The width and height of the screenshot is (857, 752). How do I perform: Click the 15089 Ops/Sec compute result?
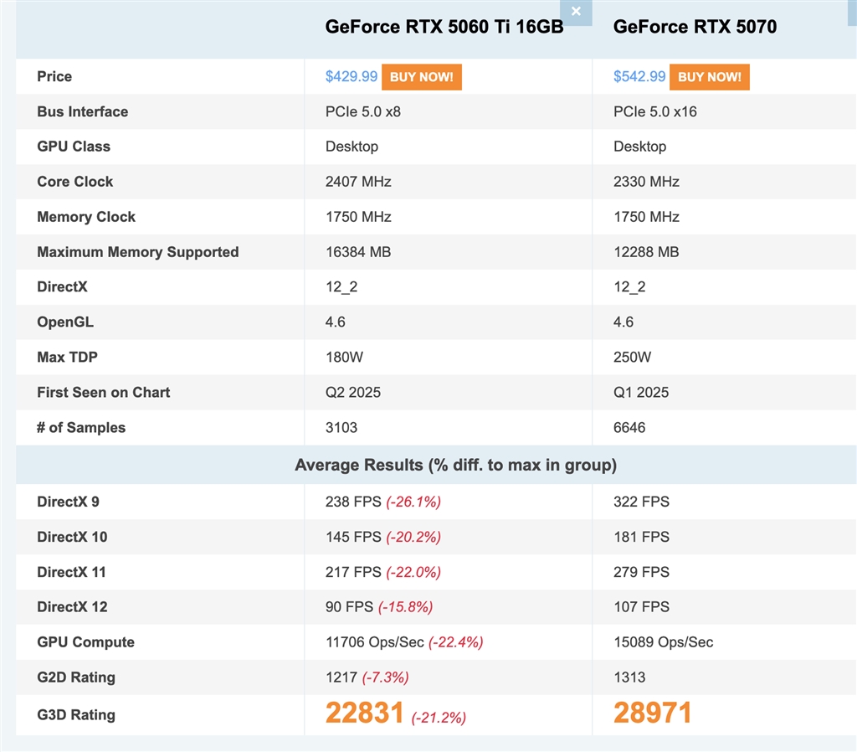664,642
